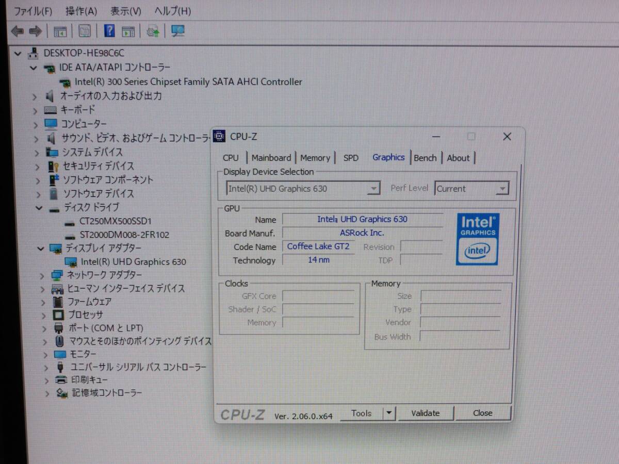Expand the ファームウェア node
This screenshot has width=619, height=464.
43,302
